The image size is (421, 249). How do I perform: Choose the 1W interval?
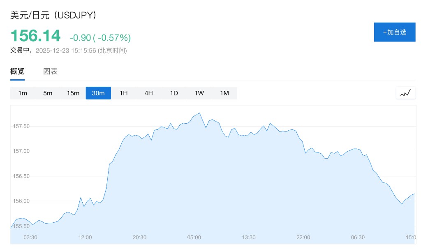(x=199, y=93)
